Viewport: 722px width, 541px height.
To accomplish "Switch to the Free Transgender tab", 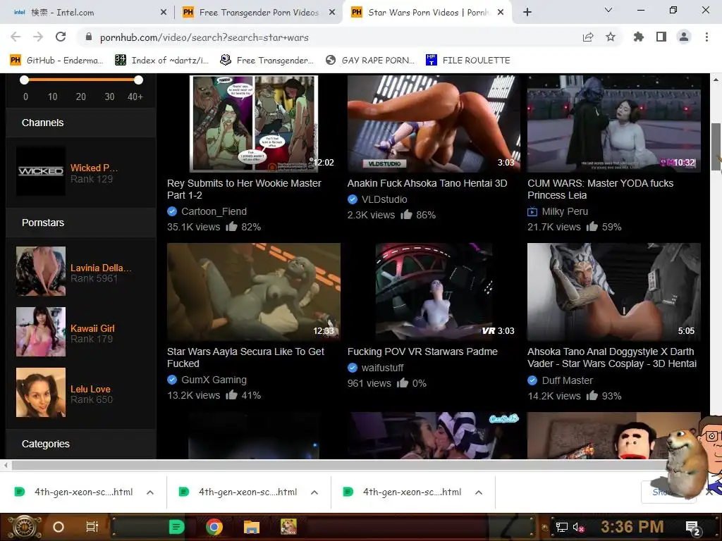I will coord(259,13).
